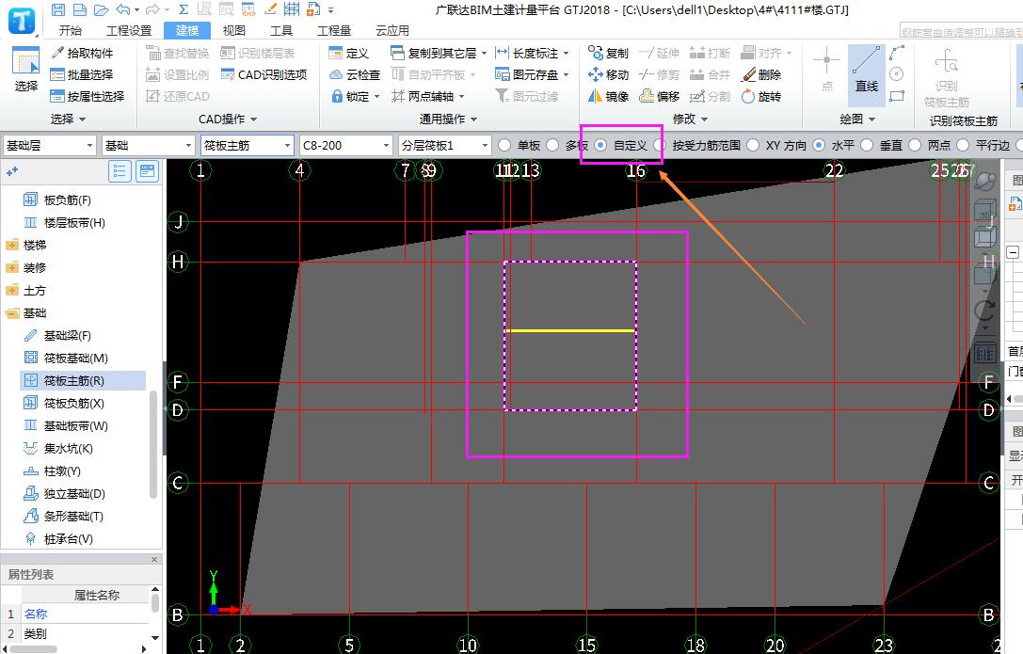Select the 移动 move tool
Screen dimensions: 1023x654
point(608,74)
